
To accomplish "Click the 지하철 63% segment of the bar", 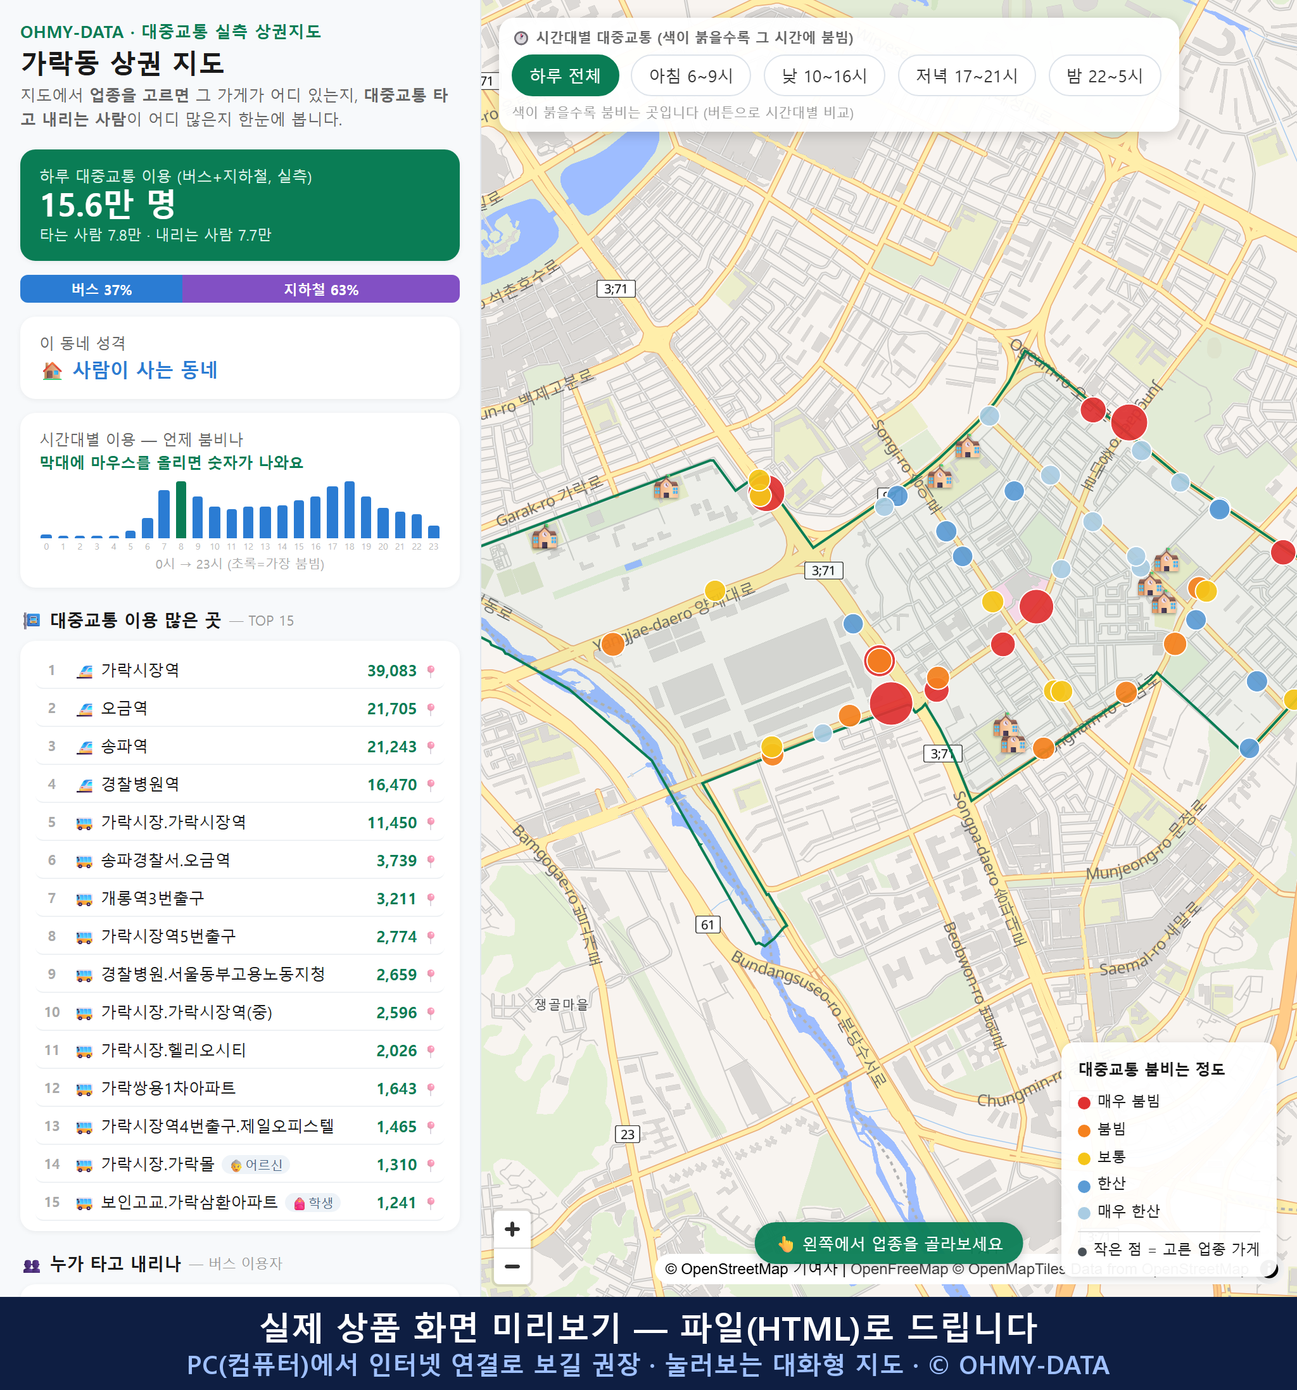I will (x=322, y=289).
